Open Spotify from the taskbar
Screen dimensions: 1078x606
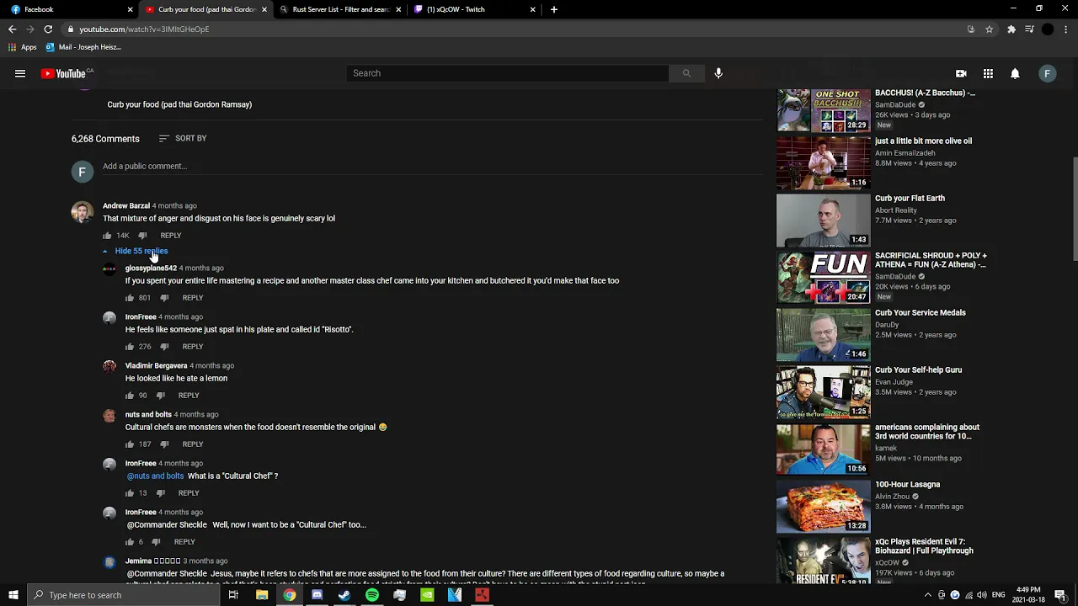tap(372, 595)
